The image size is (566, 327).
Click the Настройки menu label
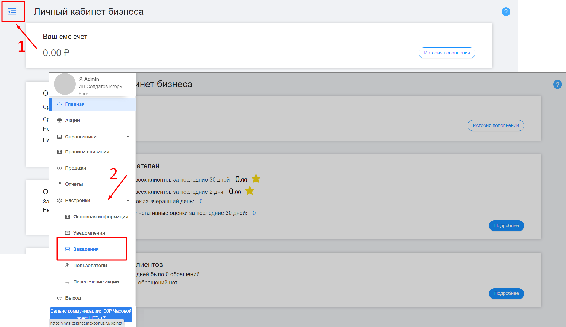coord(78,200)
